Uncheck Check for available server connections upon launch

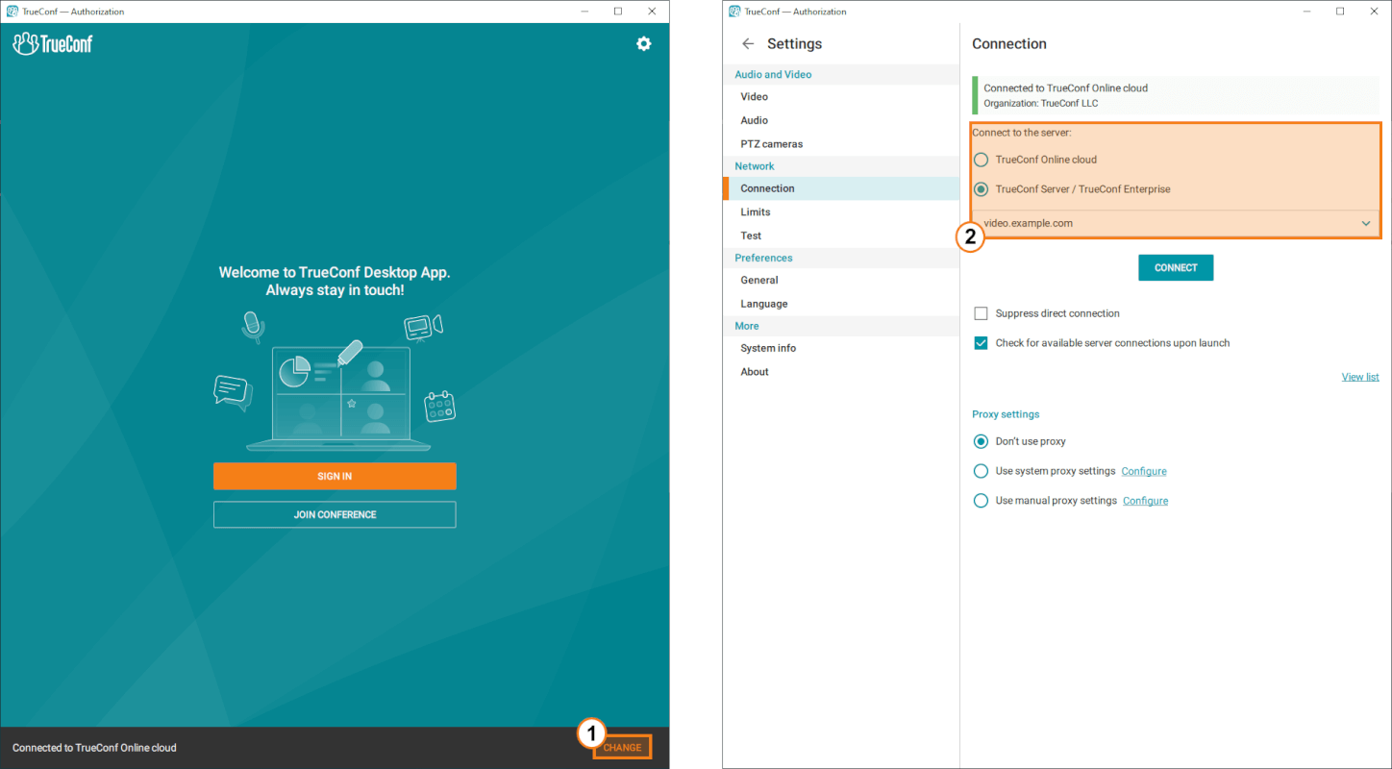click(981, 343)
